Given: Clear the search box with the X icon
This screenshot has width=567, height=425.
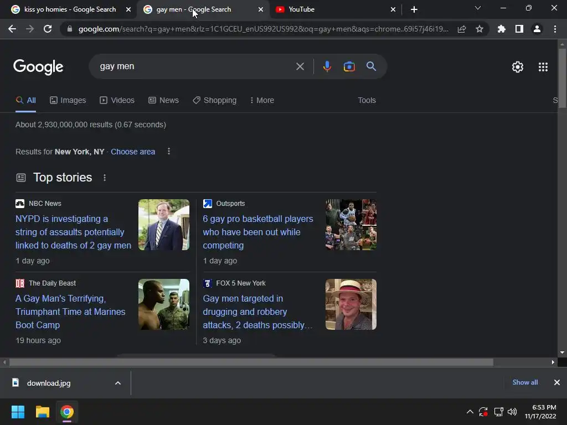Looking at the screenshot, I should (300, 66).
